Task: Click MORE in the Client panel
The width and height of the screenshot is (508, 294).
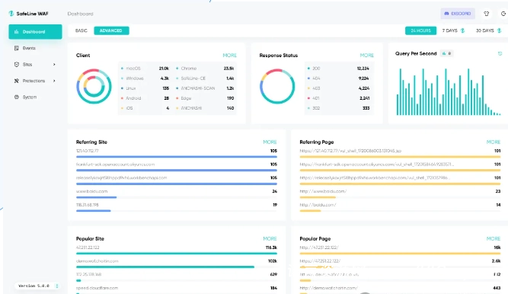Action: pos(229,56)
